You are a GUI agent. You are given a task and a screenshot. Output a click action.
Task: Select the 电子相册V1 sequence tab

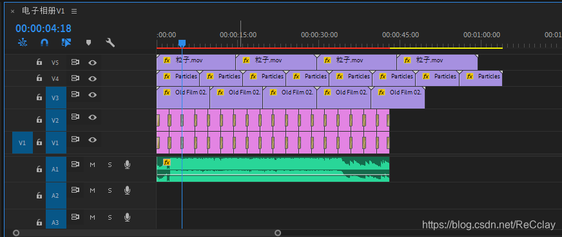tap(43, 11)
